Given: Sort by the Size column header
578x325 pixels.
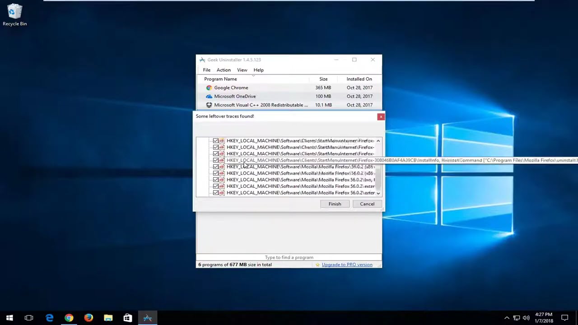Looking at the screenshot, I should pos(323,79).
